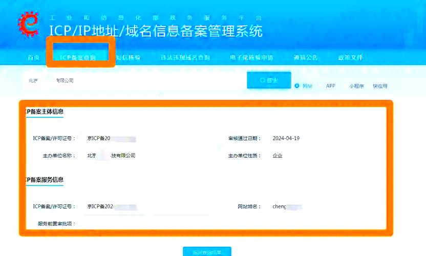The image size is (426, 256).
Task: Select the 小程序 radio option
Action: click(356, 86)
